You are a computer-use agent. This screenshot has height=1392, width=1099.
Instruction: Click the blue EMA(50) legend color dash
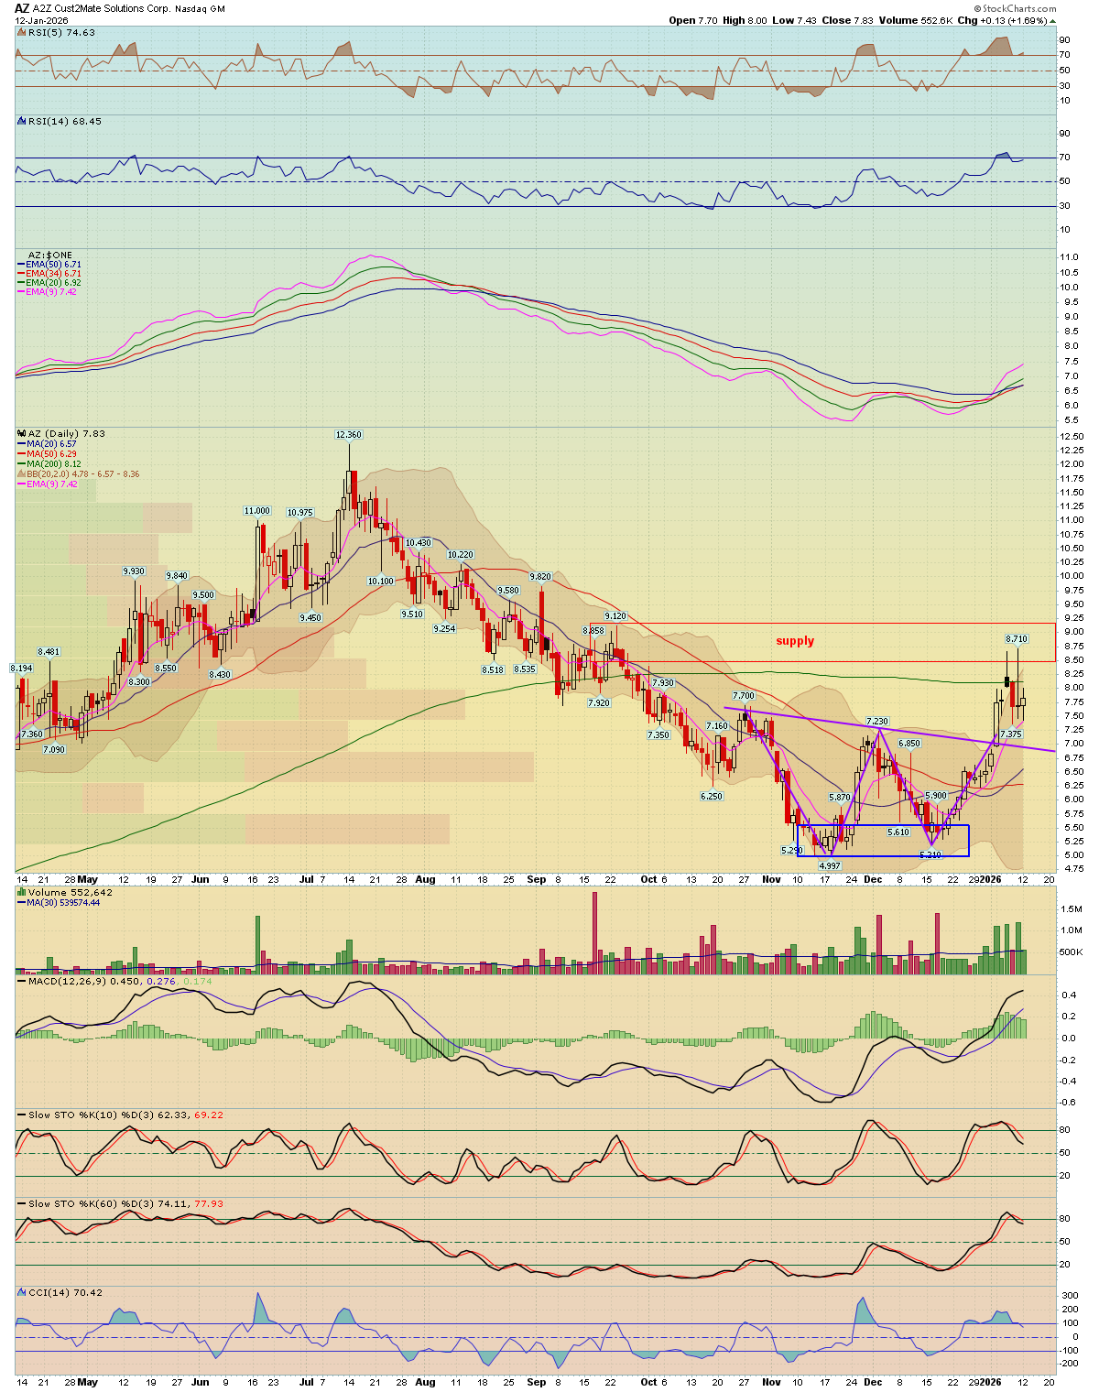(21, 265)
